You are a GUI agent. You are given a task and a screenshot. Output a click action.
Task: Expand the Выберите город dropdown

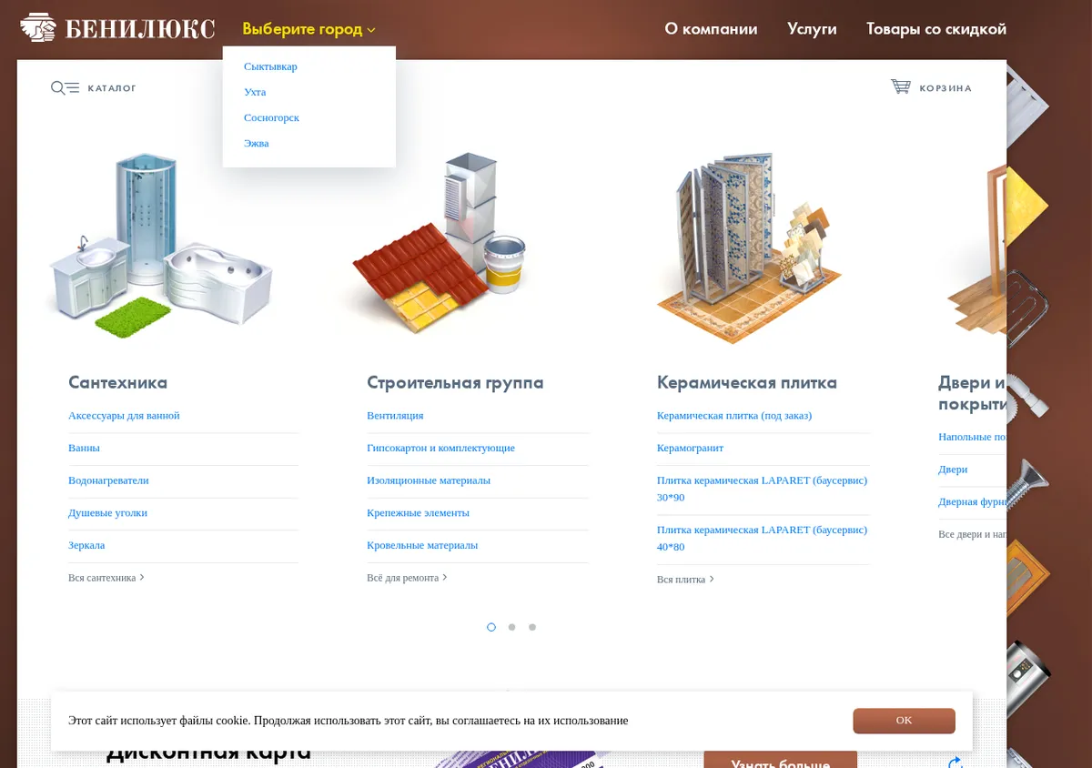tap(308, 29)
